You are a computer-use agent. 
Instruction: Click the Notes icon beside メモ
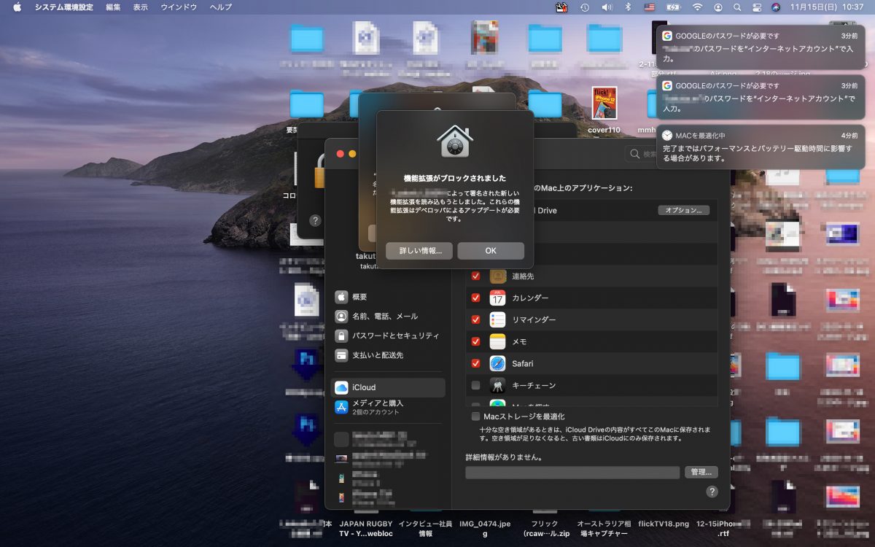(498, 341)
